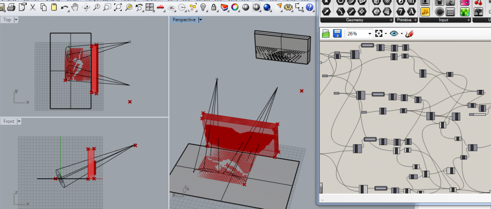491x209 pixels.
Task: Click the Input panel label bar
Action: point(445,20)
